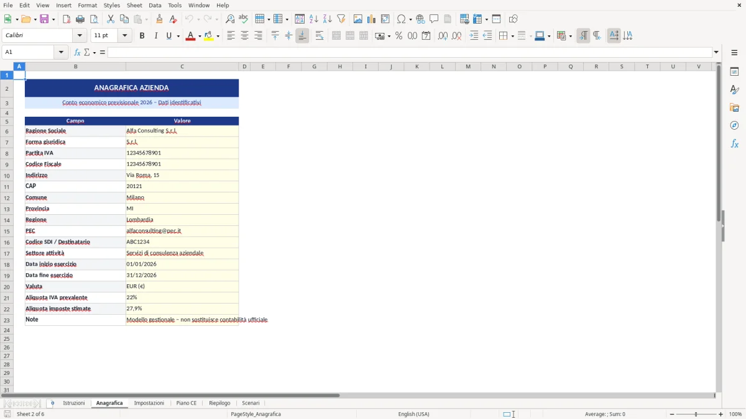
Task: Open the Borders dropdown arrow
Action: [x=512, y=36]
